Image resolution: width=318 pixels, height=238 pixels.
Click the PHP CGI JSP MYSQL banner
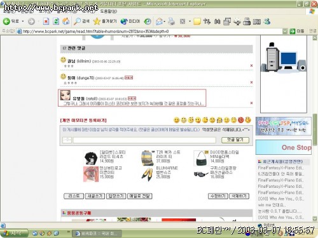point(284,126)
